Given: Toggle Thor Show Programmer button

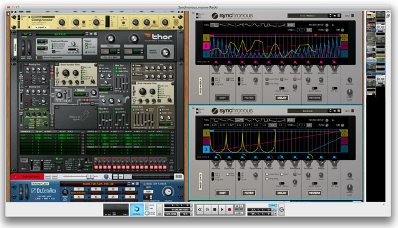Looking at the screenshot, I should pyautogui.click(x=39, y=58).
